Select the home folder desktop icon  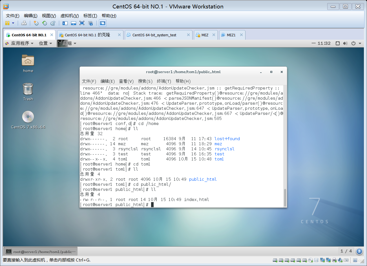(x=28, y=64)
